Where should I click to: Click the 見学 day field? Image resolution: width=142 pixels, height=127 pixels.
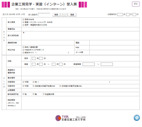[41, 58]
